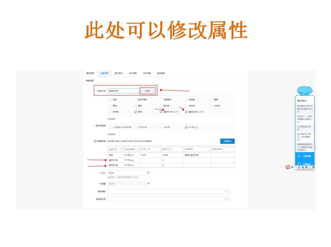This screenshot has width=331, height=247.
Task: Switch to the 物流信息 tab
Action: (x=147, y=73)
